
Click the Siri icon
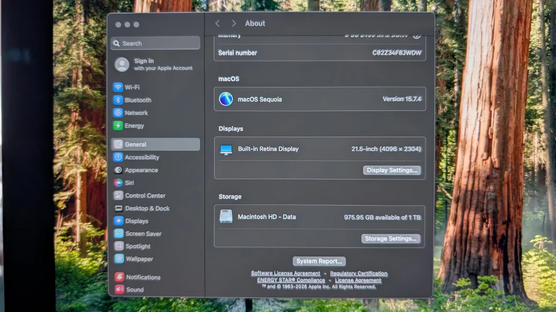pyautogui.click(x=119, y=183)
